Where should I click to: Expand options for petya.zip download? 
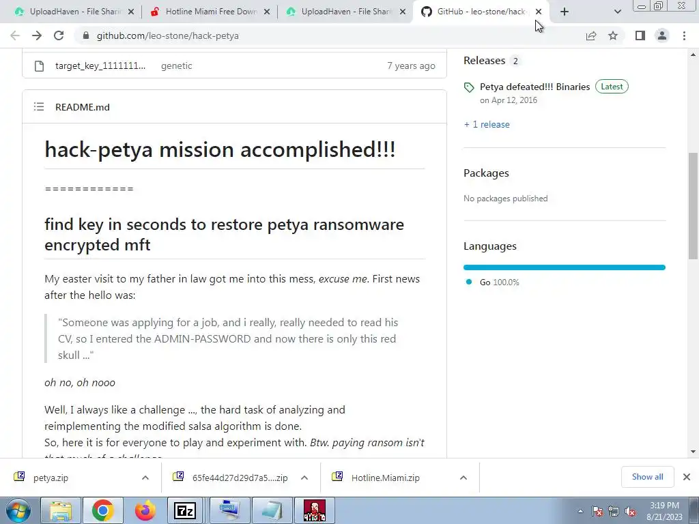click(145, 478)
